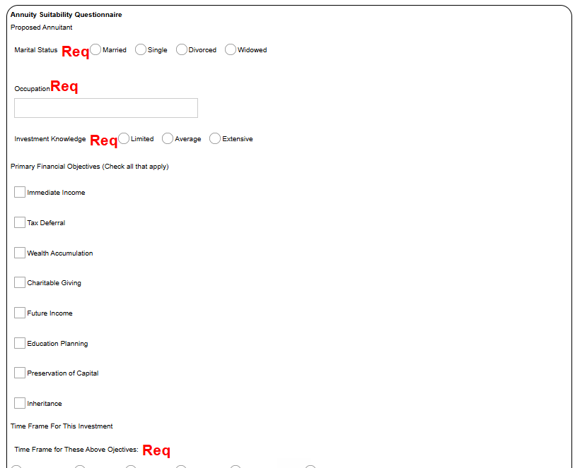Enable the Wealth Accumulation checkbox
Screen dimensions: 575x468
pos(20,253)
